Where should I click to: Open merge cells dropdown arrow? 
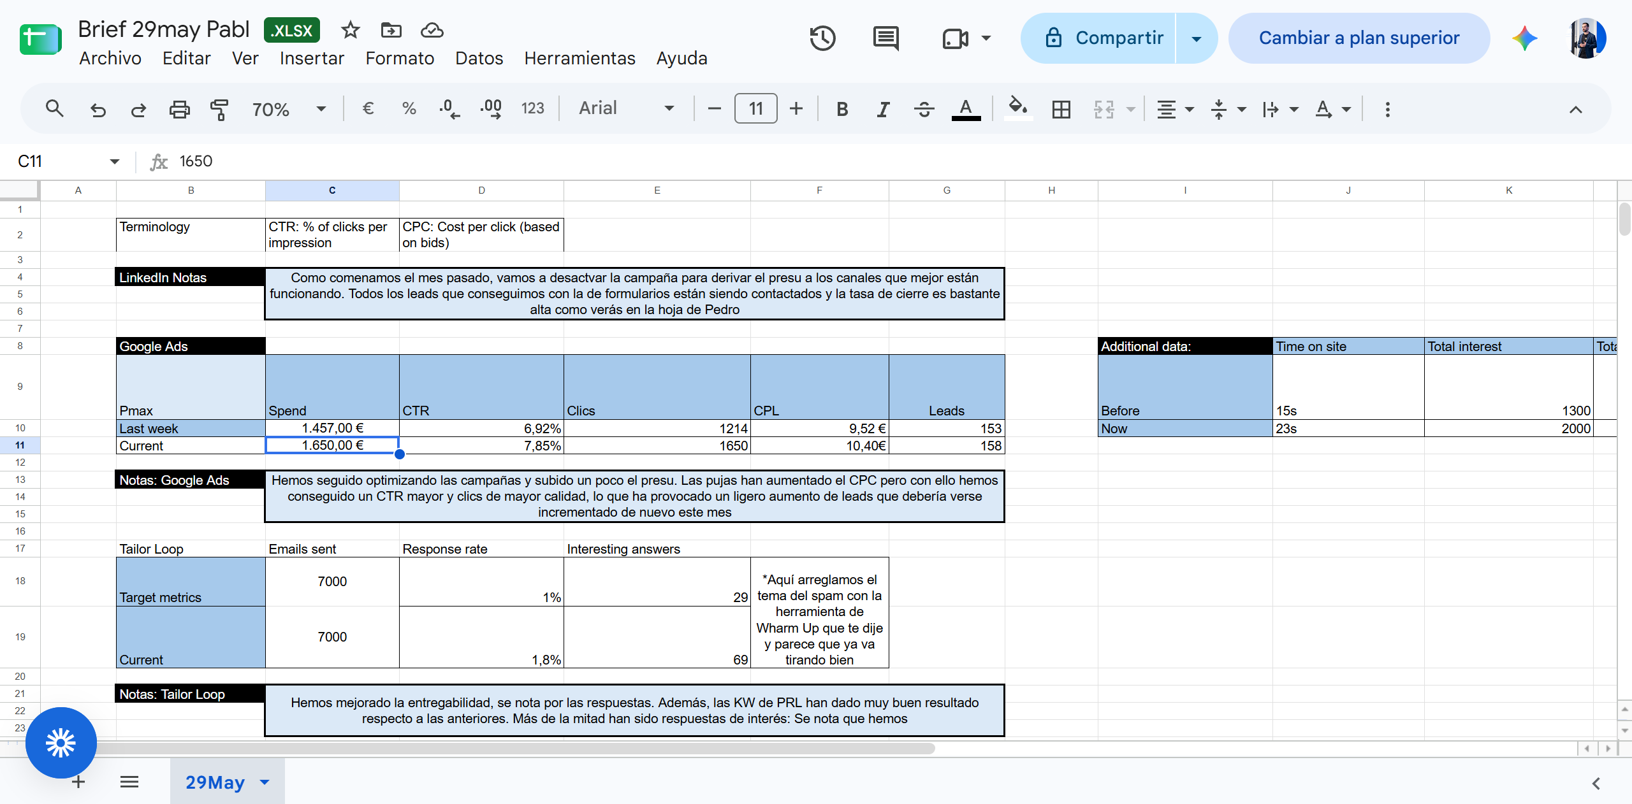click(1131, 109)
